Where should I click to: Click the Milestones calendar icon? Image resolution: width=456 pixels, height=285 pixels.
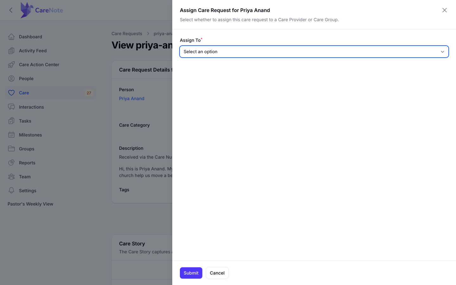(x=11, y=135)
